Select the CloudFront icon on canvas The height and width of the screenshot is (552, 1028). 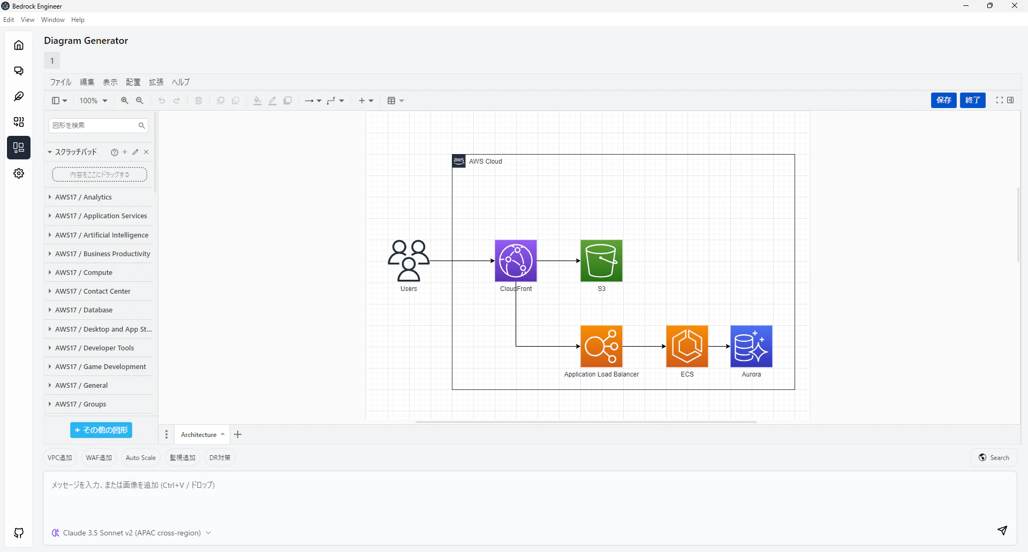pyautogui.click(x=516, y=261)
